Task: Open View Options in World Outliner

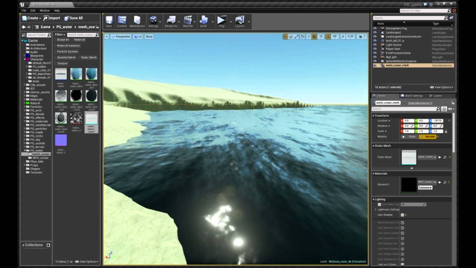Action: [x=442, y=87]
